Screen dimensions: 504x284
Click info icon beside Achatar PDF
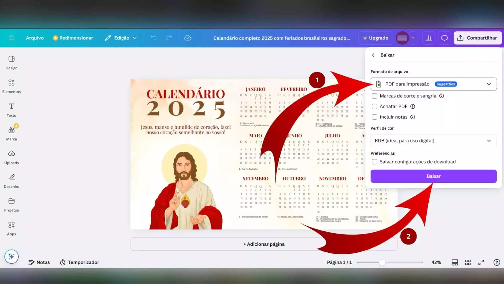(413, 106)
